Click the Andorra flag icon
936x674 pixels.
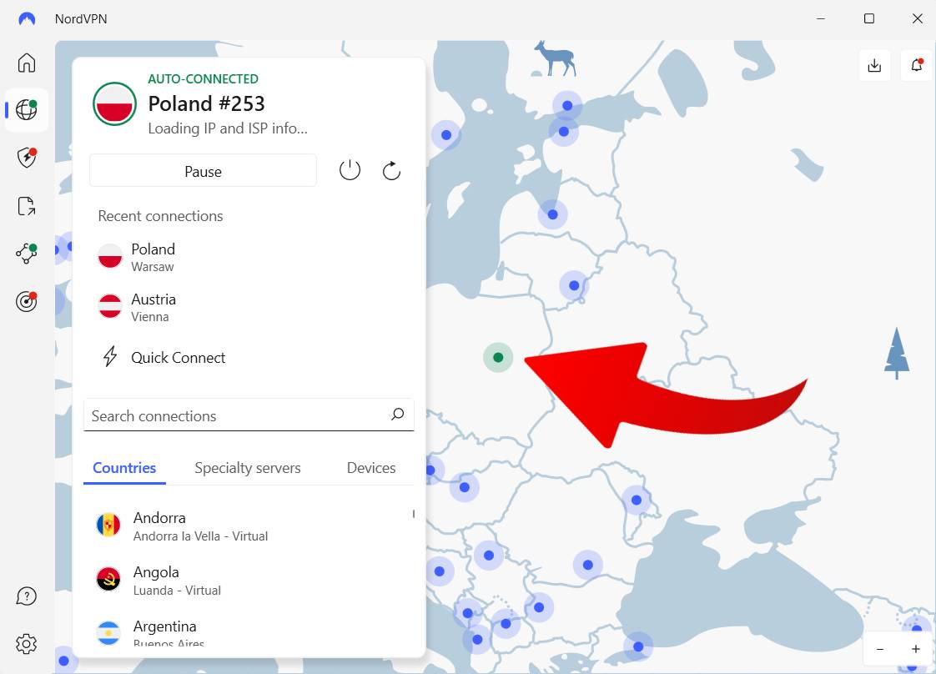(108, 526)
